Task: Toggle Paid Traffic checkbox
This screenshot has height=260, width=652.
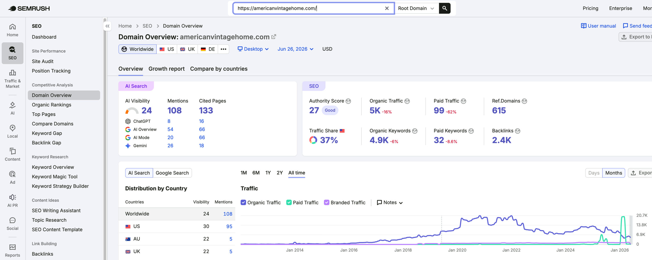Action: [x=289, y=203]
